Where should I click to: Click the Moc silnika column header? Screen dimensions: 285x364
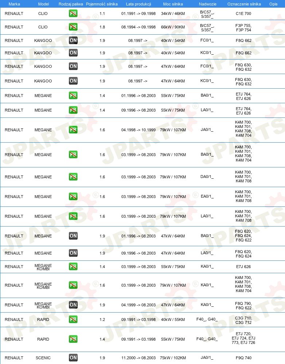pyautogui.click(x=173, y=4)
